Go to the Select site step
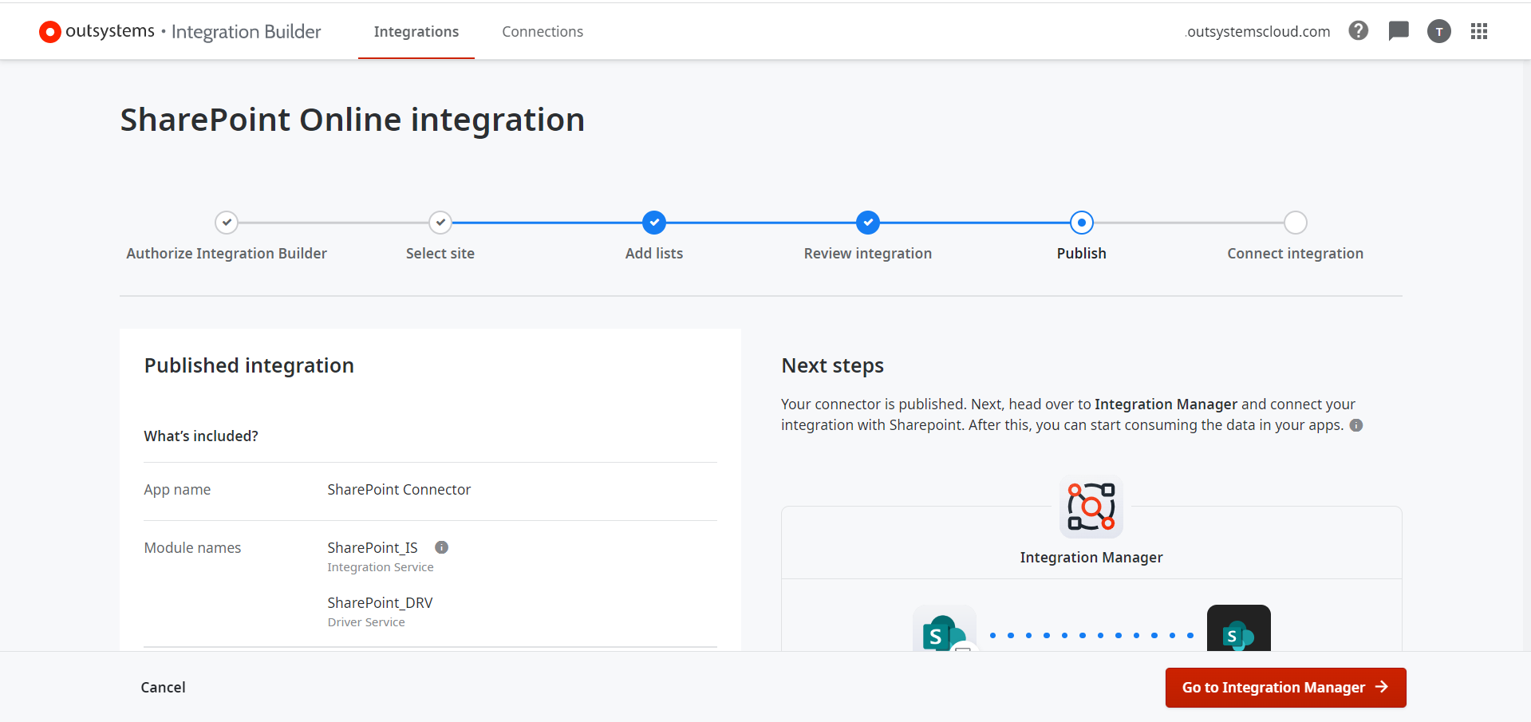Viewport: 1531px width, 722px height. tap(440, 223)
